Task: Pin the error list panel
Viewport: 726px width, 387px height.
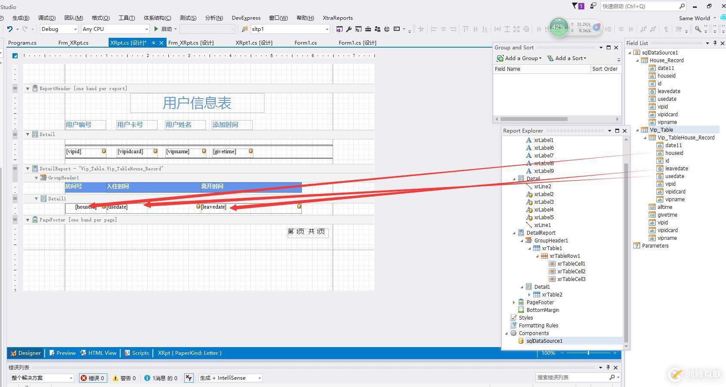Action: pos(608,367)
